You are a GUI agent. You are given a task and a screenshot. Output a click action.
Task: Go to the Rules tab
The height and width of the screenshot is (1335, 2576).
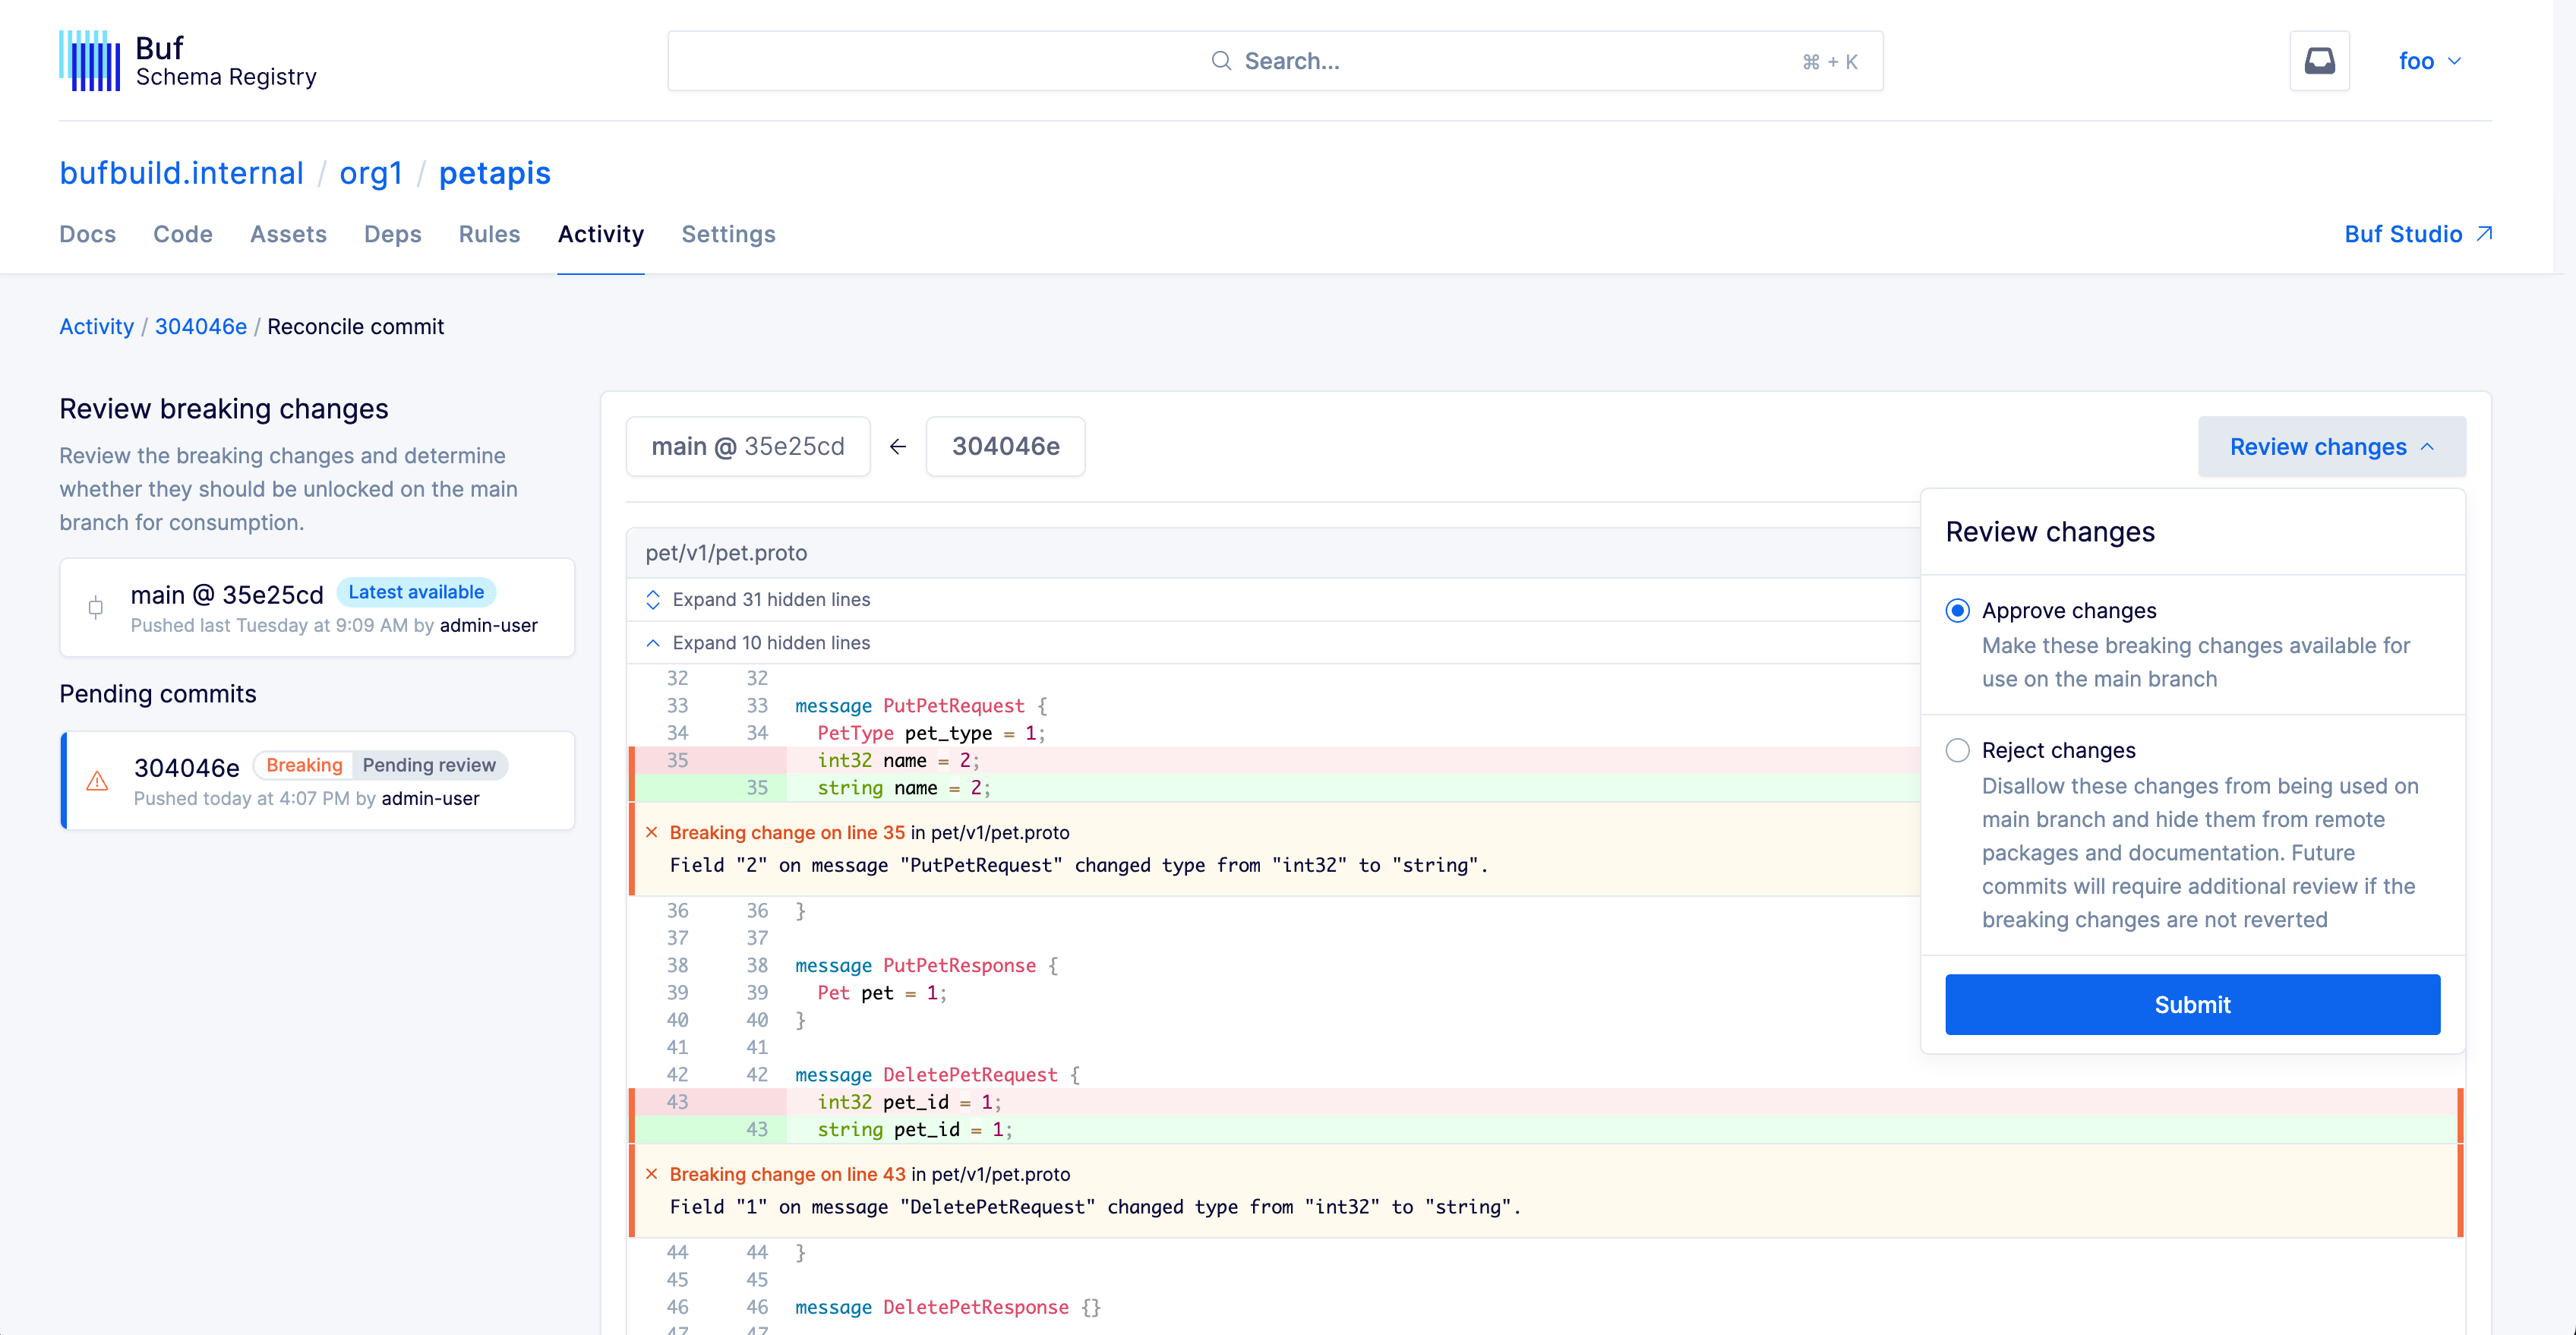(490, 234)
